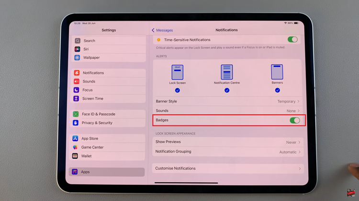Open the Banner Style row label
359x201 pixels.
pos(166,101)
